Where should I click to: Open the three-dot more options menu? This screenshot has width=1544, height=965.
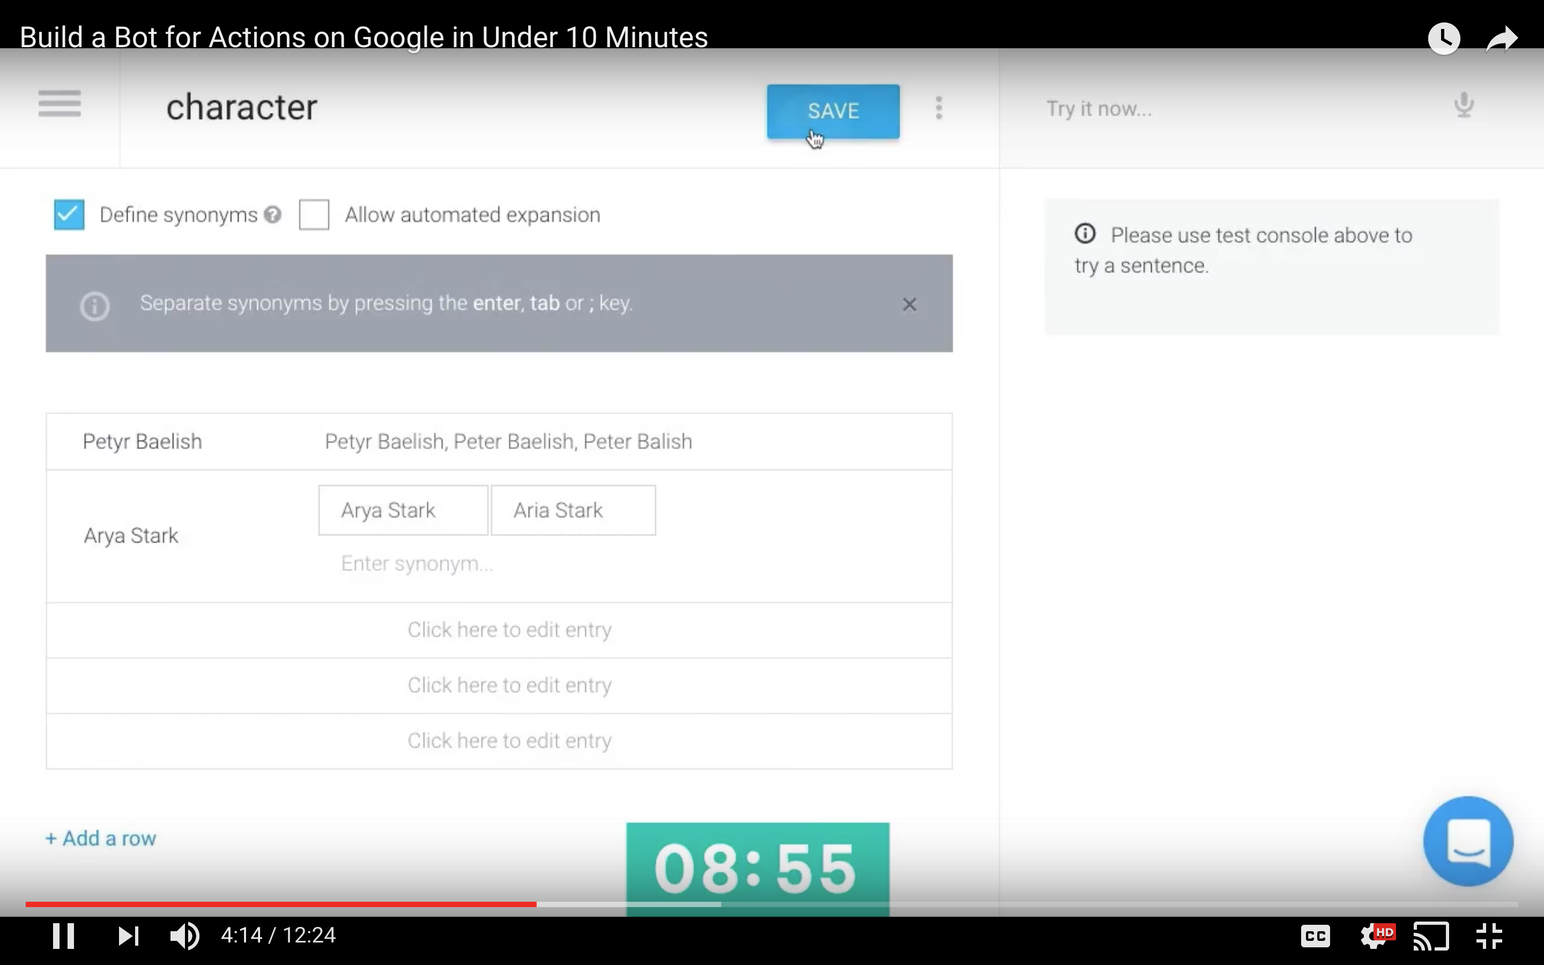click(939, 108)
